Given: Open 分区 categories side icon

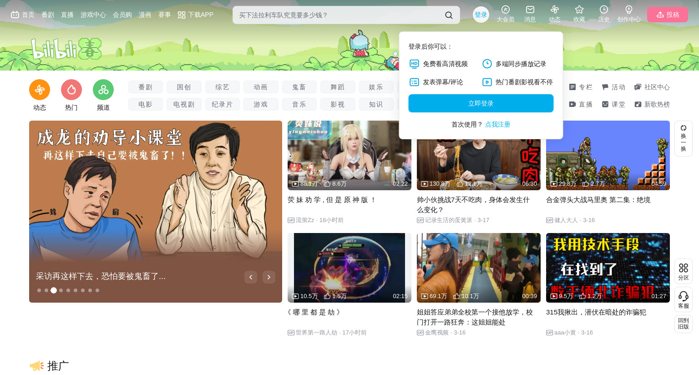Looking at the screenshot, I should pyautogui.click(x=683, y=271).
